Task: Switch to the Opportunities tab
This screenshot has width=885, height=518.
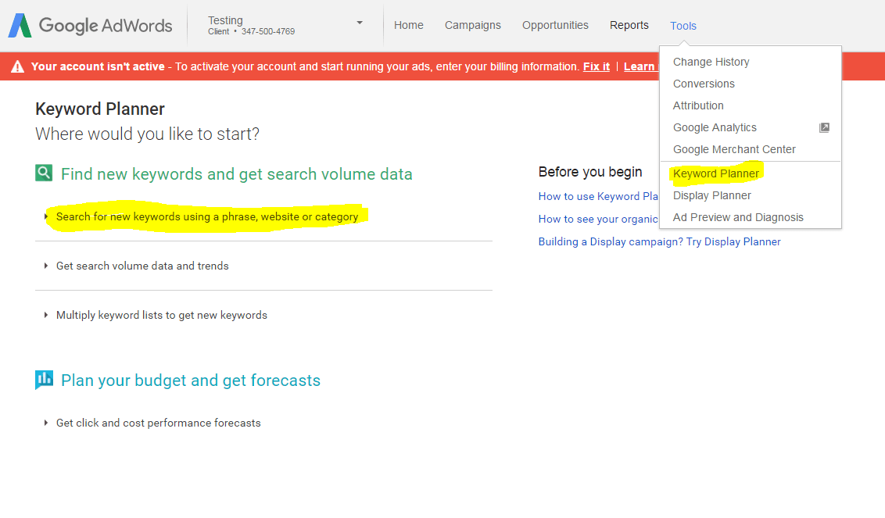Action: pos(555,25)
